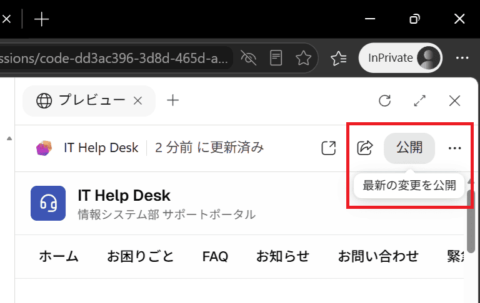Image resolution: width=480 pixels, height=303 pixels.
Task: Add this page to favorites star
Action: [303, 58]
